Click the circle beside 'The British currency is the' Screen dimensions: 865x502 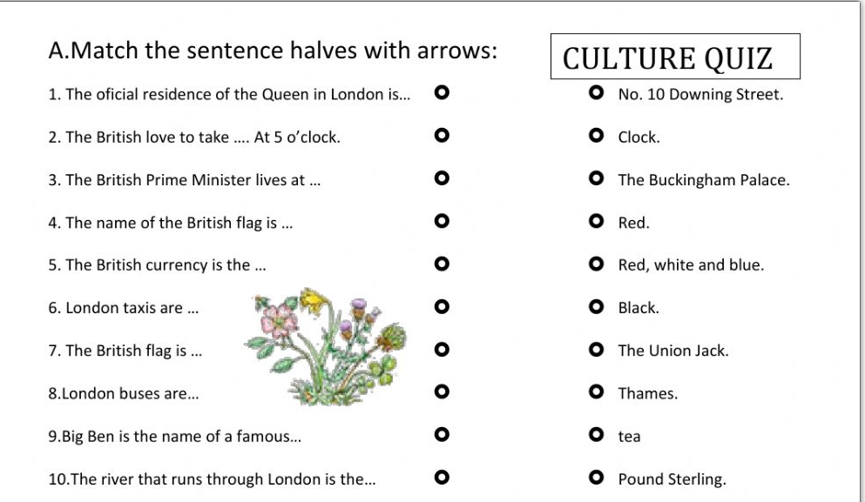442,264
